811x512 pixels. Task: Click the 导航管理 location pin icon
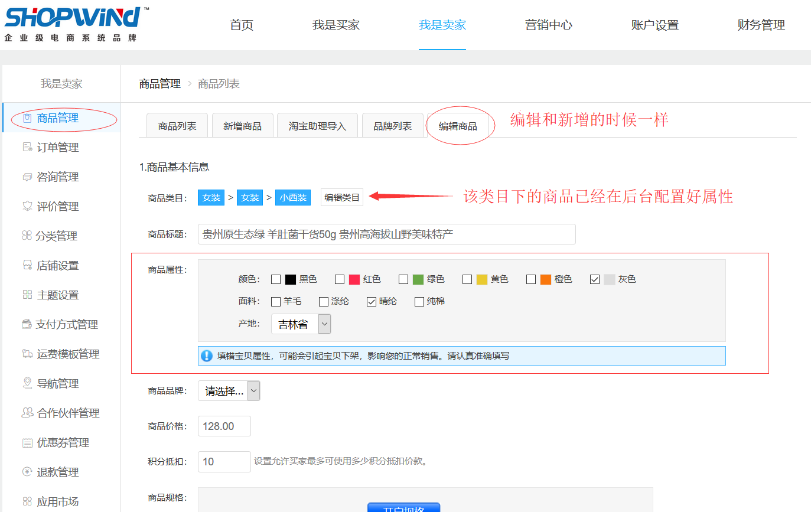27,383
